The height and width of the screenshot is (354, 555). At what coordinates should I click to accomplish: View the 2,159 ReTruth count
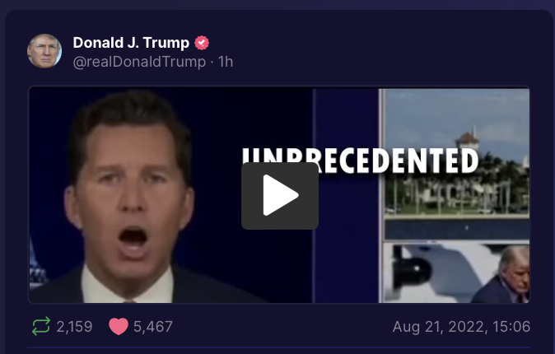pos(74,326)
